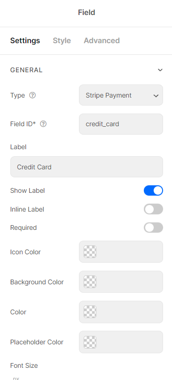
Task: Click the px unit under Font Size
Action: [16, 378]
